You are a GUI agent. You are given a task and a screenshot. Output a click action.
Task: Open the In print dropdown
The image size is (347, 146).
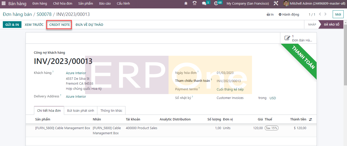270,15
